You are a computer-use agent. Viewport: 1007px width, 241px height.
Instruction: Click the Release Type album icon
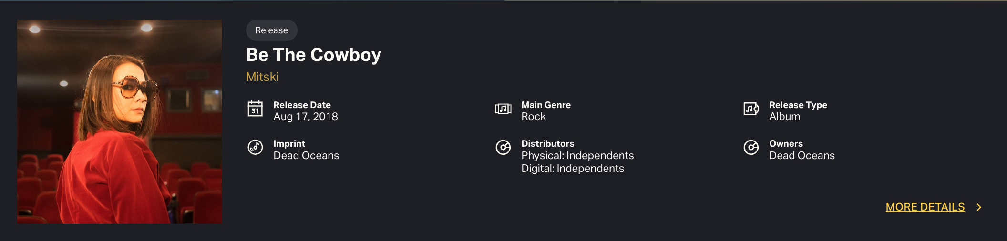click(x=751, y=109)
